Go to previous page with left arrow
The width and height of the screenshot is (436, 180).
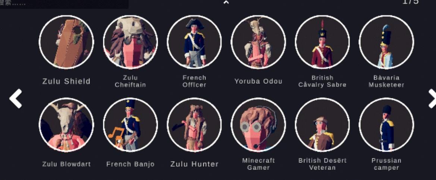tap(16, 99)
